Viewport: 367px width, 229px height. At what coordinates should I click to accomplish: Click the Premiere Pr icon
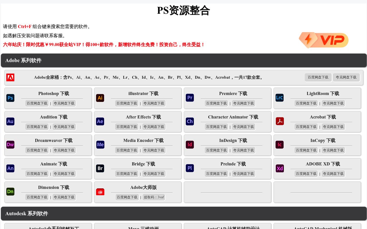click(190, 98)
